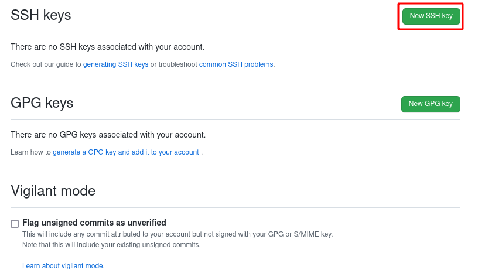The image size is (478, 280).
Task: Click the no GPG keys associated message
Action: click(108, 135)
